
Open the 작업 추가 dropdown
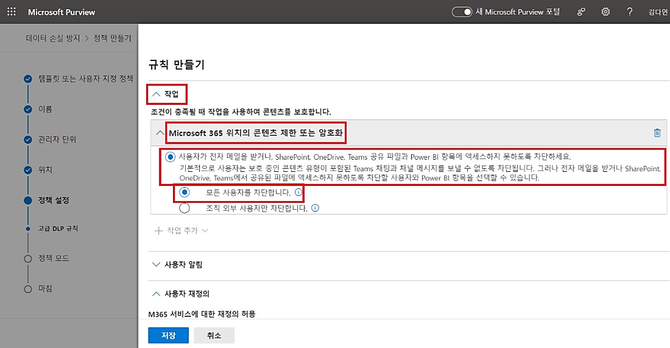coord(182,231)
